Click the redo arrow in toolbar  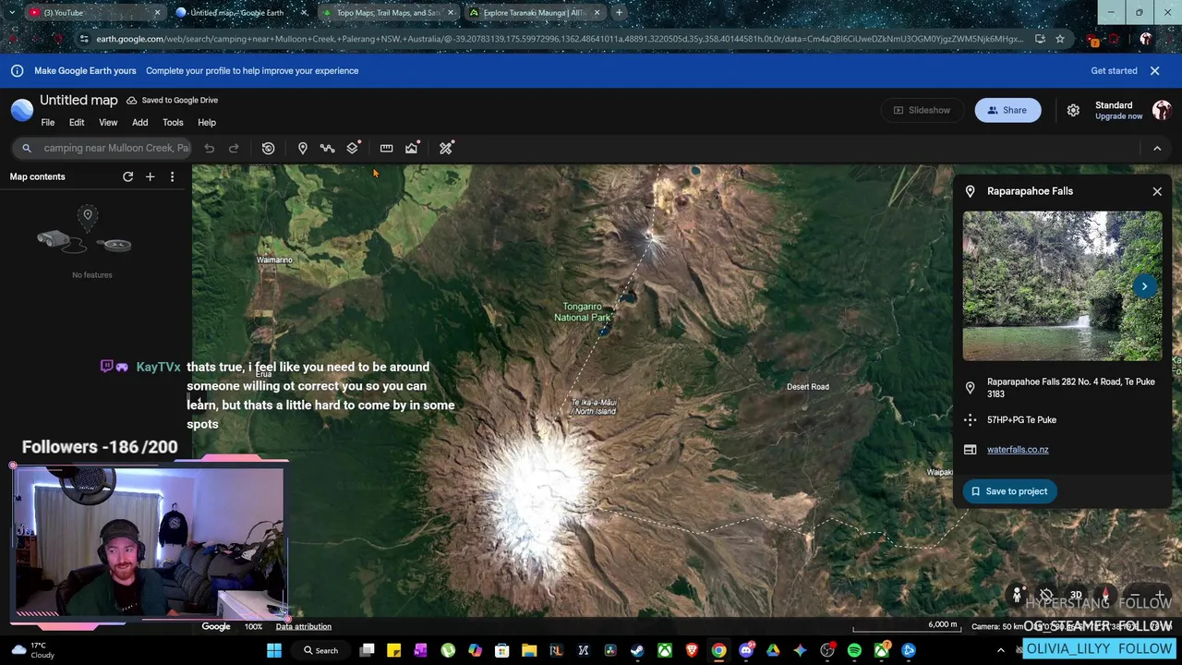(234, 148)
